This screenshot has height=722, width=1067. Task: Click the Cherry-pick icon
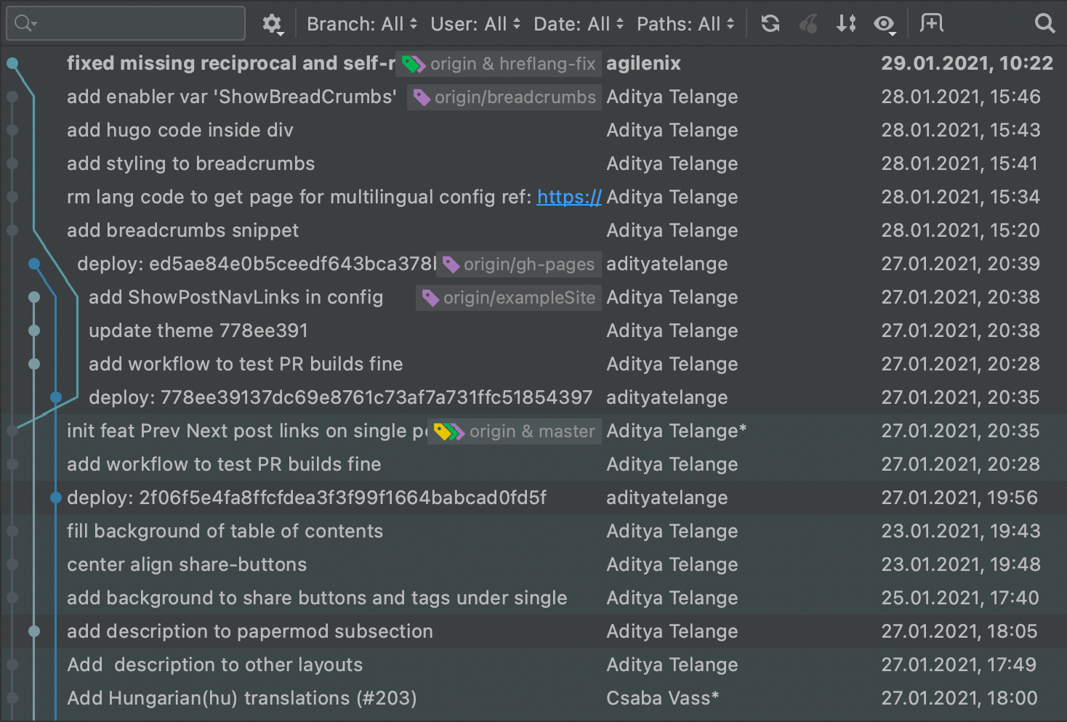coord(808,24)
